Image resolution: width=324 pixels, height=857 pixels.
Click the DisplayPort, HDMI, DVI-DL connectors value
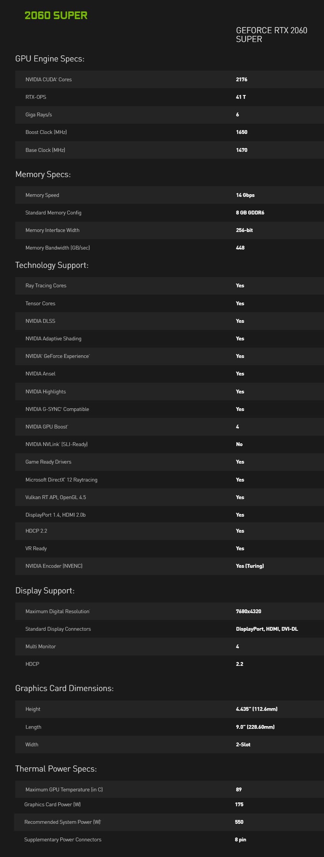tap(267, 629)
